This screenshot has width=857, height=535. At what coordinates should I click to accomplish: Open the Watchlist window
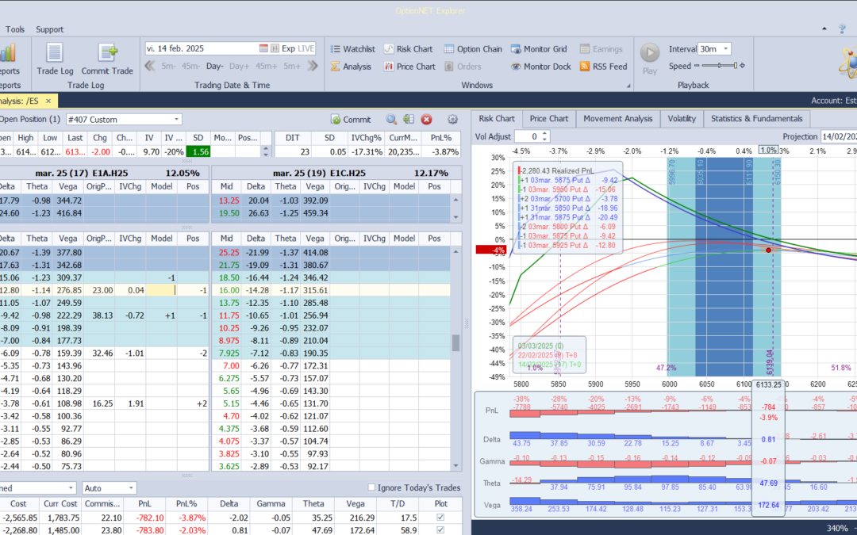coord(352,49)
